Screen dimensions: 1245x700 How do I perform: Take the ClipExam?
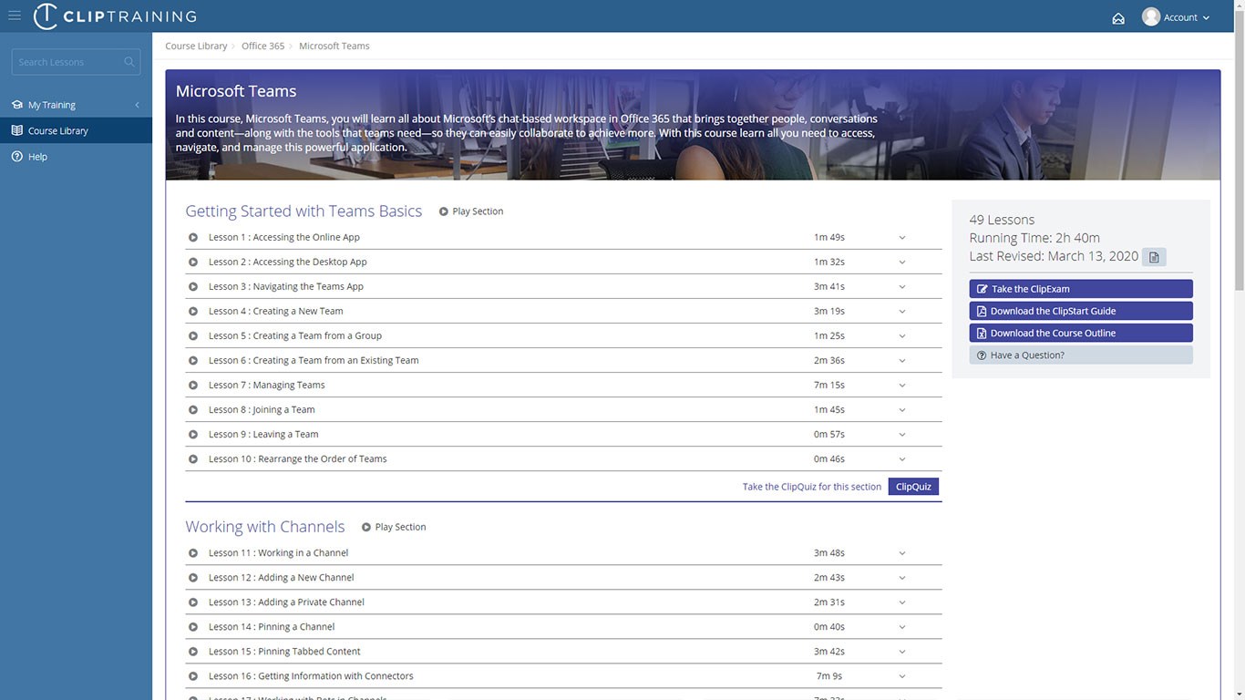point(1081,289)
